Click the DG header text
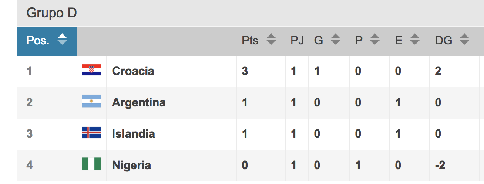This screenshot has width=484, height=184. pos(444,40)
